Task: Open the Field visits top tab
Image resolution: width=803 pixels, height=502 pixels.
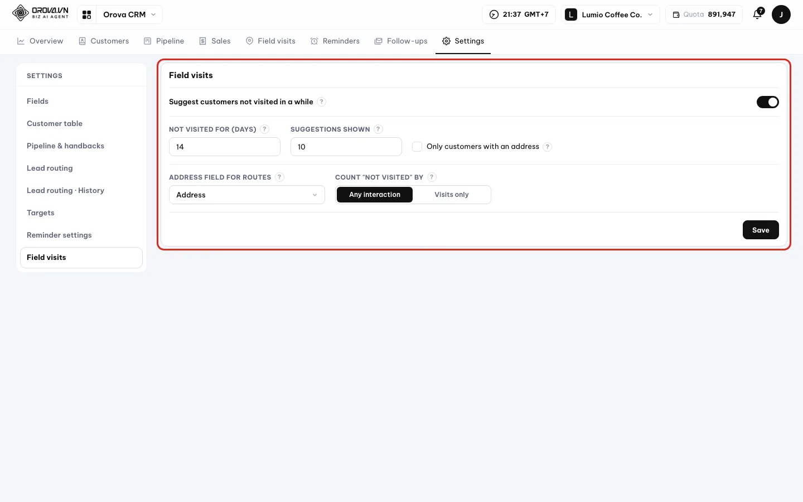Action: (x=270, y=41)
